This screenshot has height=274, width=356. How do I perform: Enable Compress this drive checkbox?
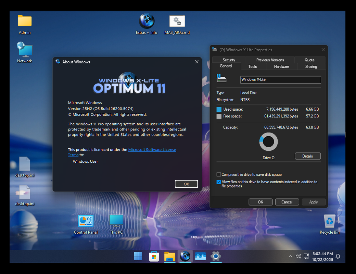pyautogui.click(x=219, y=174)
